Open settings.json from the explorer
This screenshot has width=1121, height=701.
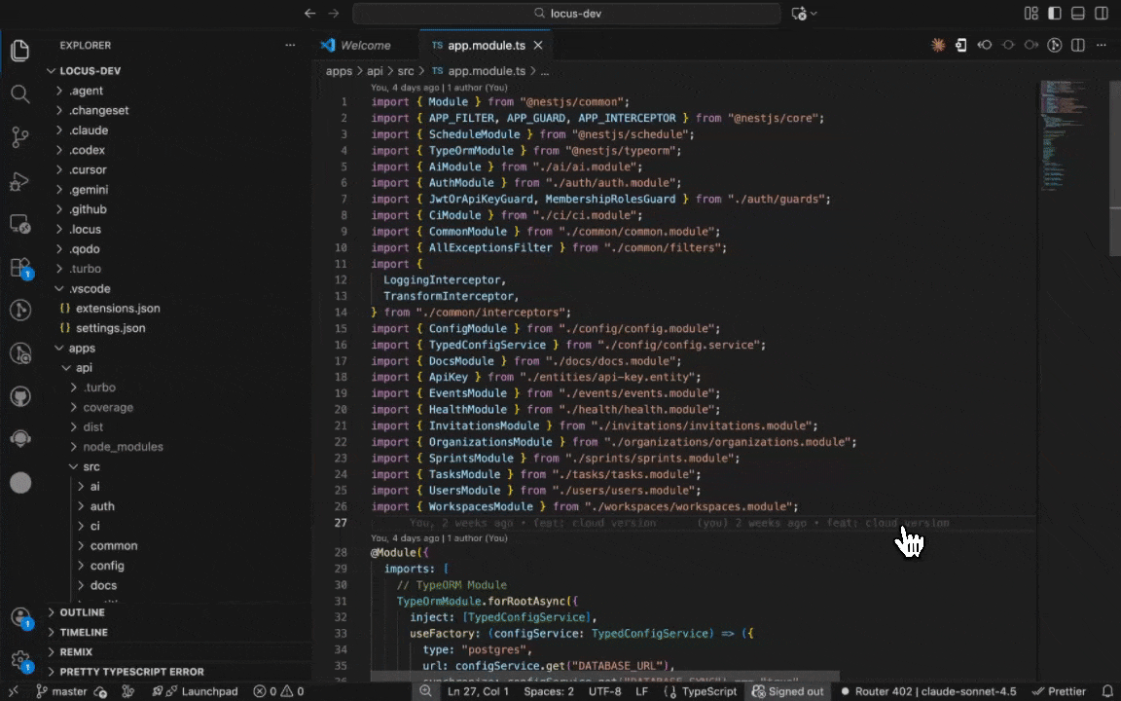pyautogui.click(x=110, y=328)
